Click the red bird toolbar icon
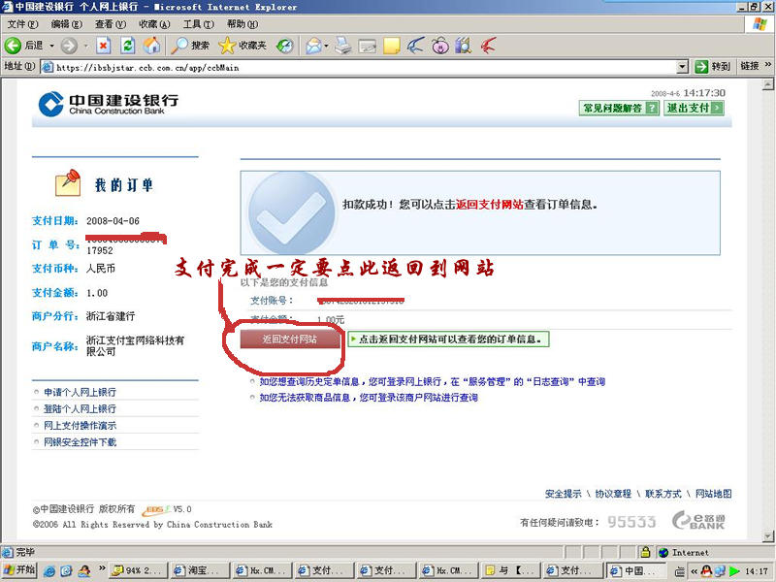 488,46
